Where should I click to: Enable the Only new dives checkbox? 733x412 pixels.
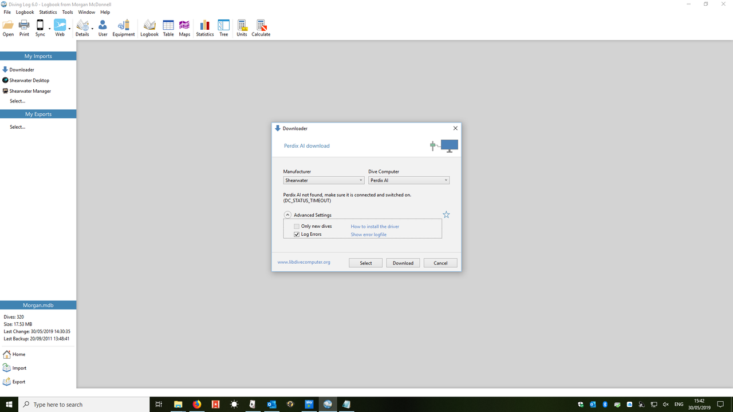297,227
